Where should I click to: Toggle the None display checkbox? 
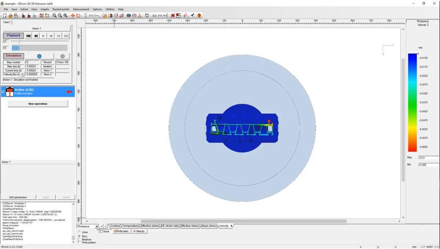[102, 231]
